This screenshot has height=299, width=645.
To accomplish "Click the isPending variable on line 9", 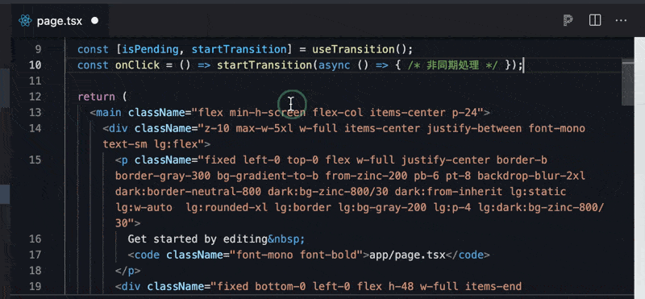I will point(151,49).
